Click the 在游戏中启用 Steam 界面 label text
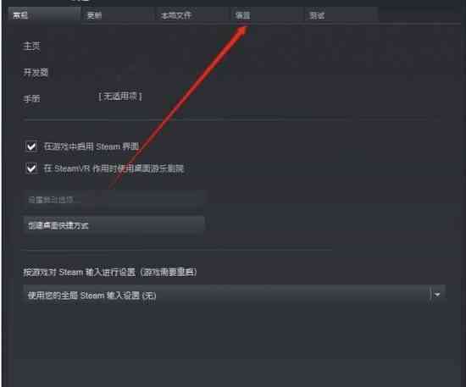 92,147
